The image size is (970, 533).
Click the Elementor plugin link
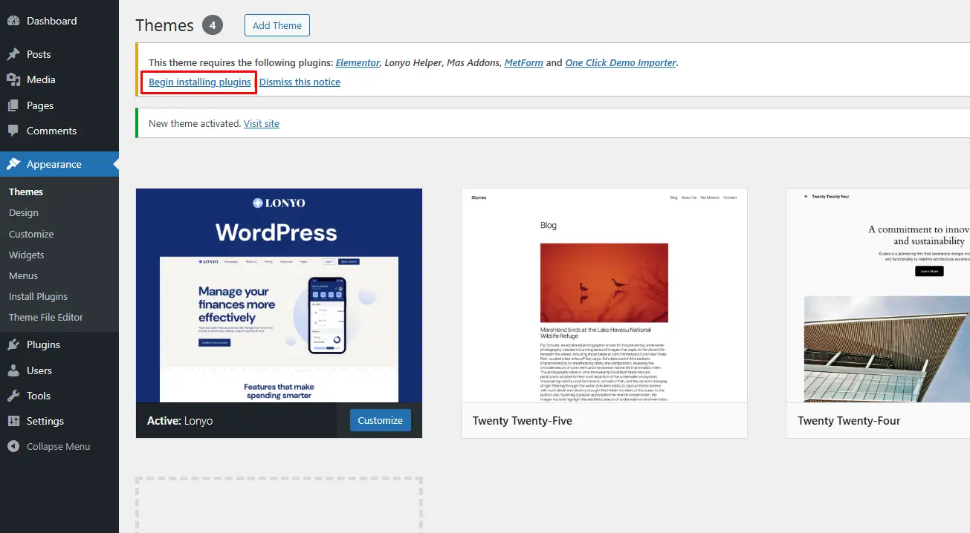(x=358, y=62)
